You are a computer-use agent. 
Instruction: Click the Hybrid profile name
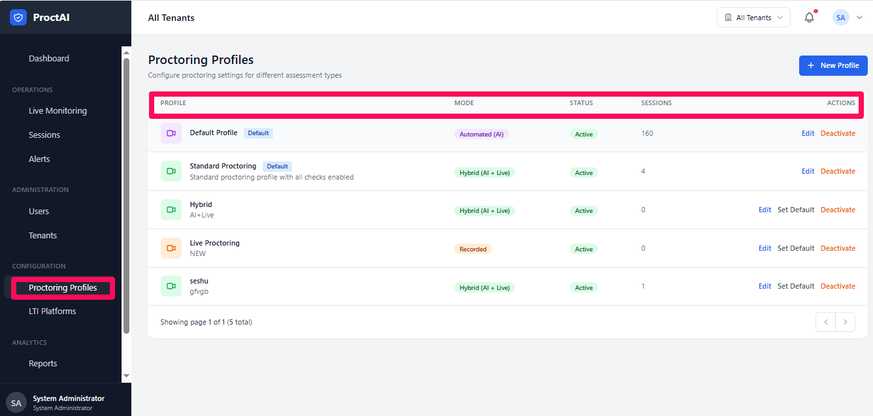(201, 204)
